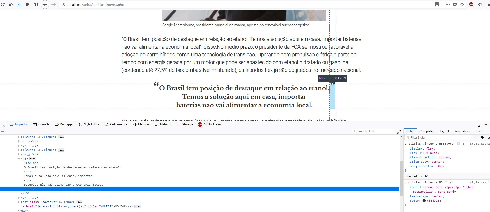This screenshot has height=212, width=490.
Task: Expand the first figure element node
Action: point(19,137)
